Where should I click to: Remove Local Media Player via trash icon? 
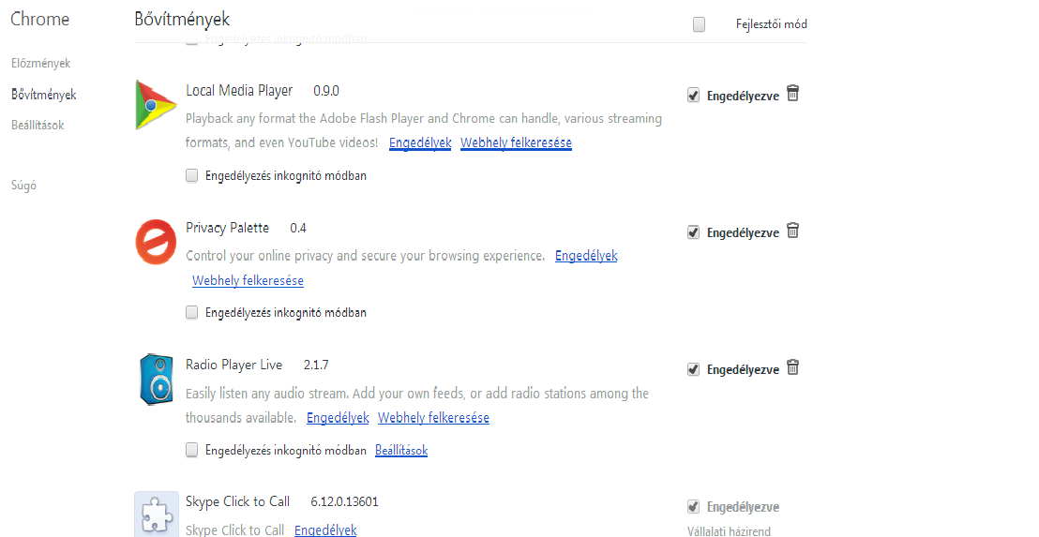(792, 94)
